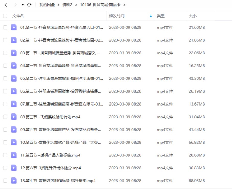Check the box for file 13.第七节
The image size is (232, 196).
click(5, 181)
